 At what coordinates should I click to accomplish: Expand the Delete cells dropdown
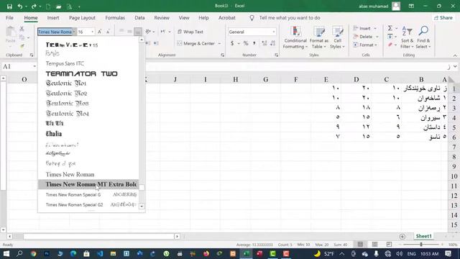[377, 37]
